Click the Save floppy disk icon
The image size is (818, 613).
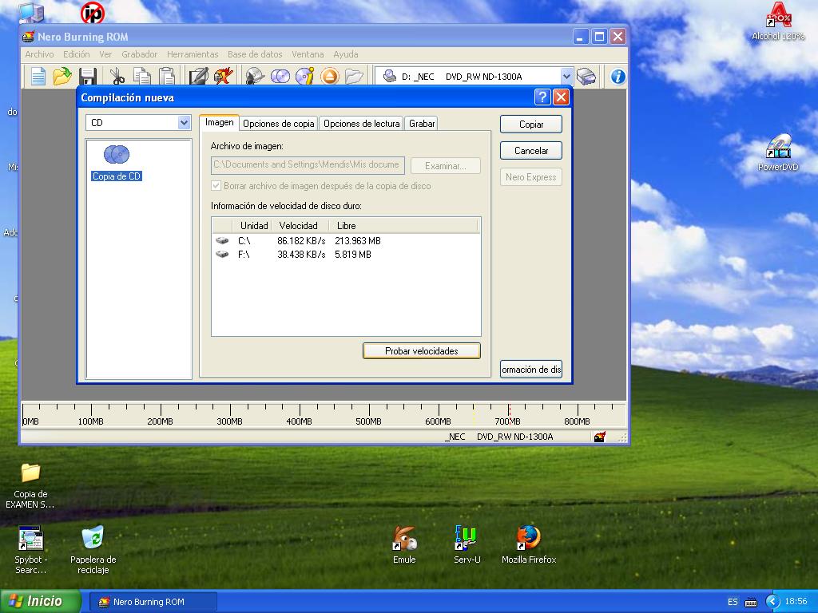tap(88, 77)
